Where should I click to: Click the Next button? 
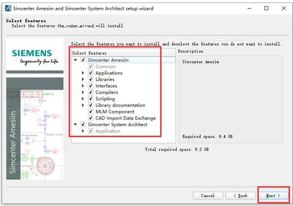[273, 196]
